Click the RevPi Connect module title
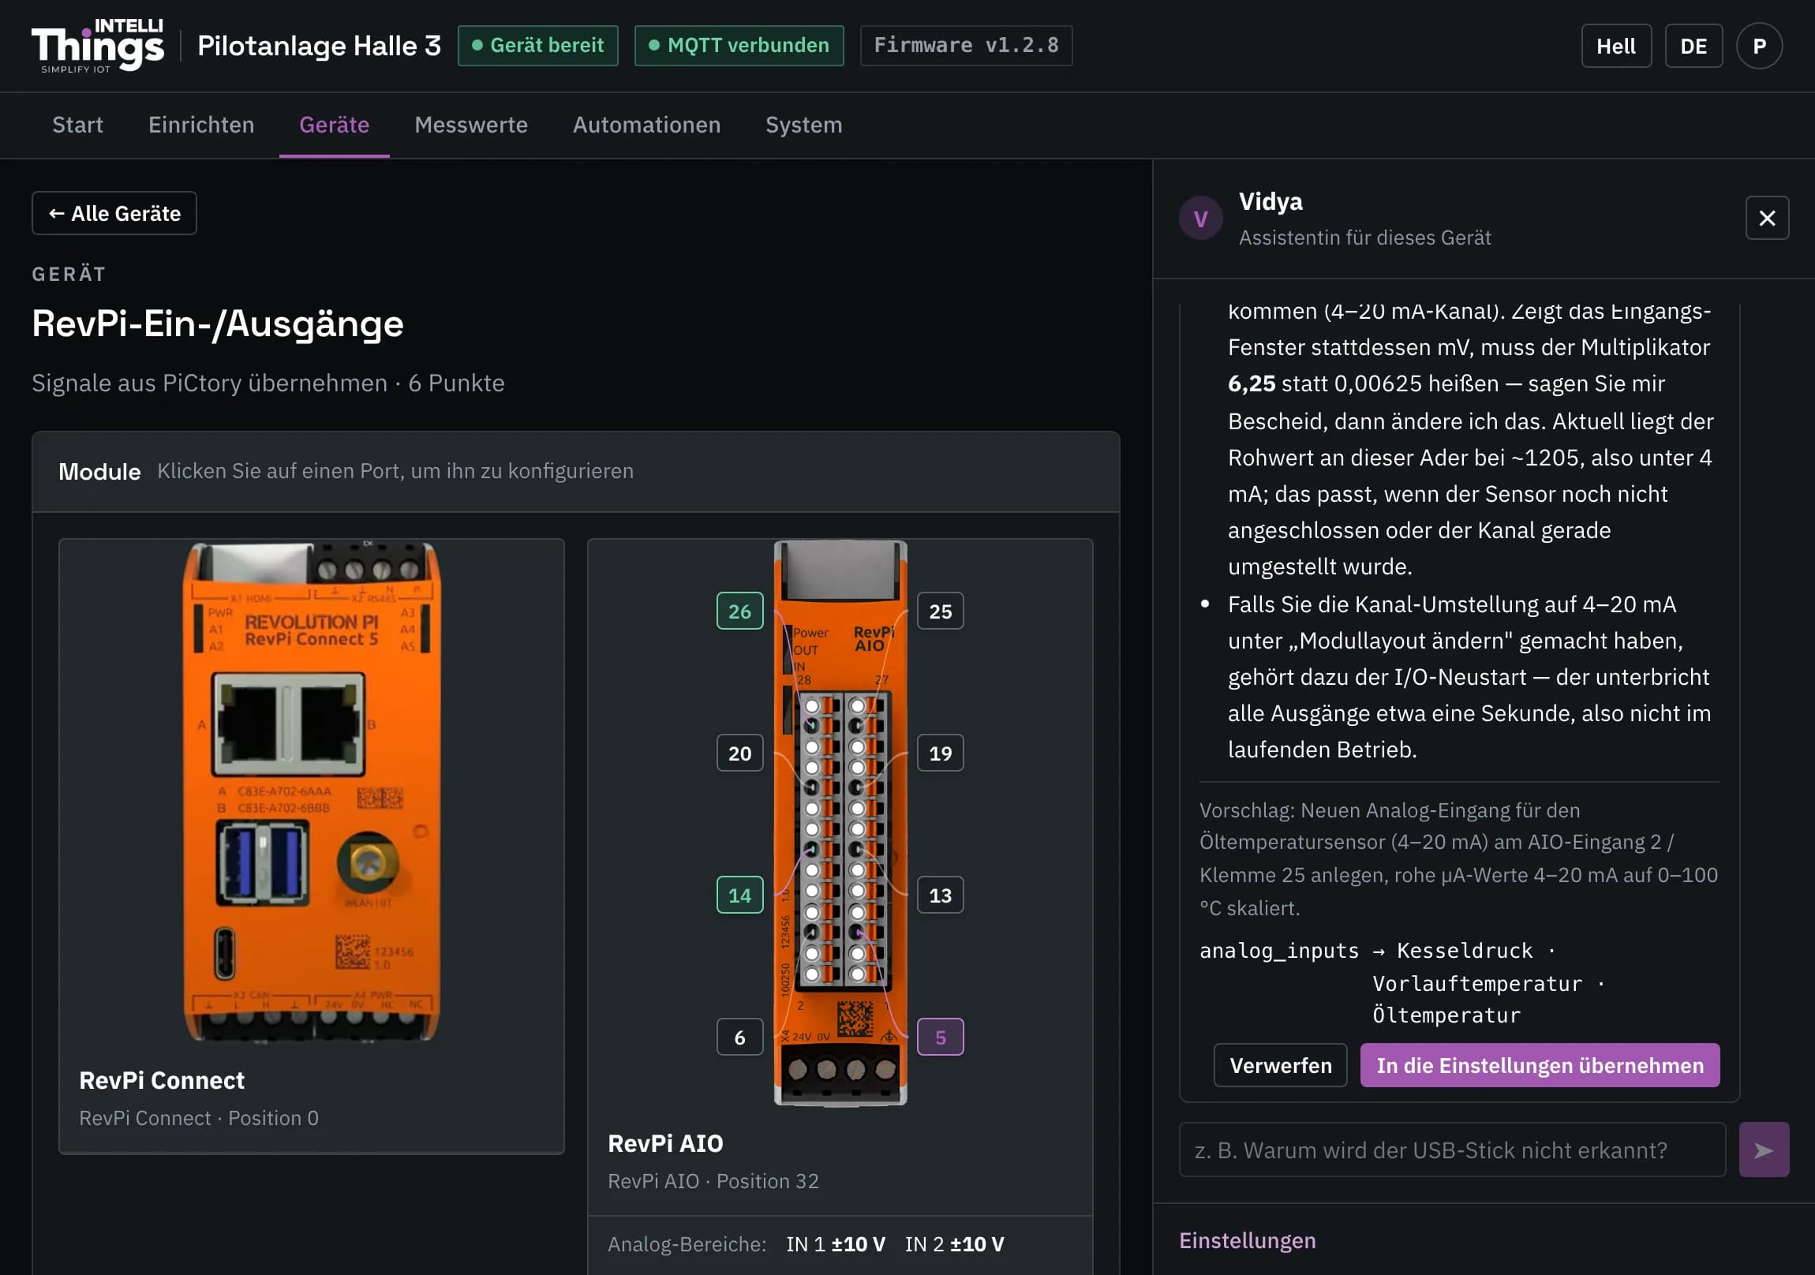 click(162, 1081)
